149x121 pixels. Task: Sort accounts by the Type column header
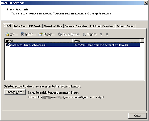(106, 41)
